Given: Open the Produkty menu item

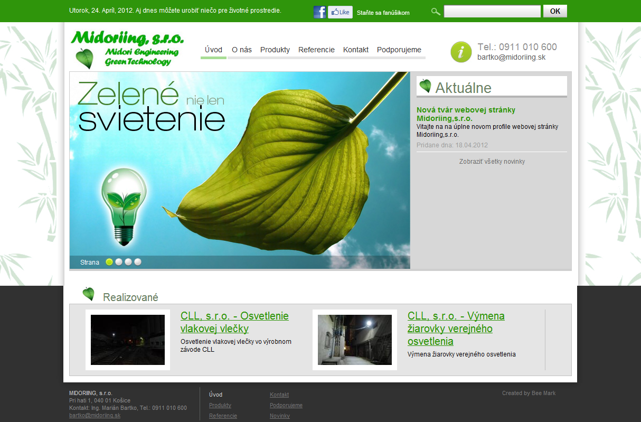Looking at the screenshot, I should coord(275,50).
